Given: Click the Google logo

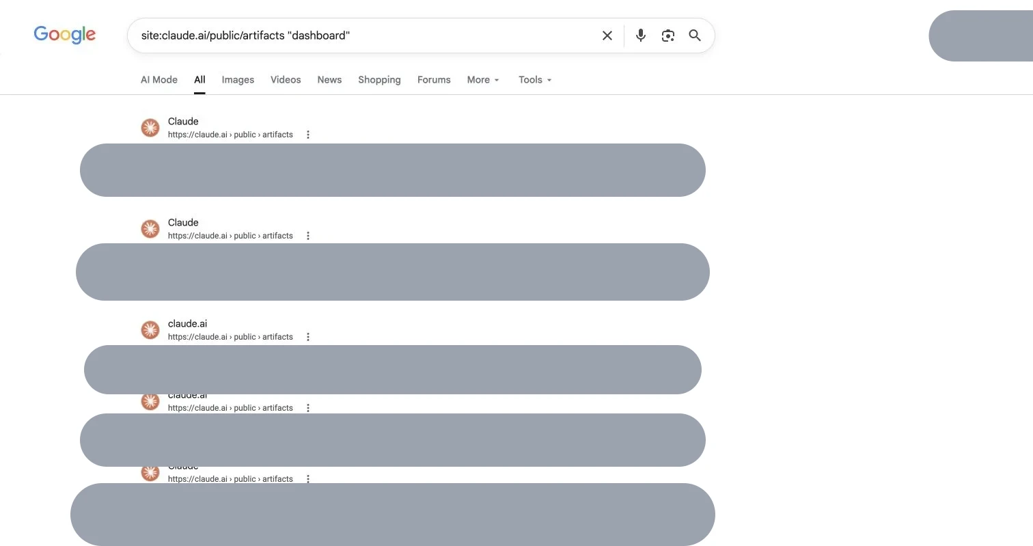Looking at the screenshot, I should 65,35.
